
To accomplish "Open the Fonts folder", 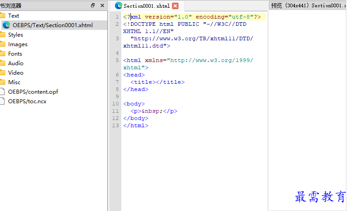I will [15, 54].
